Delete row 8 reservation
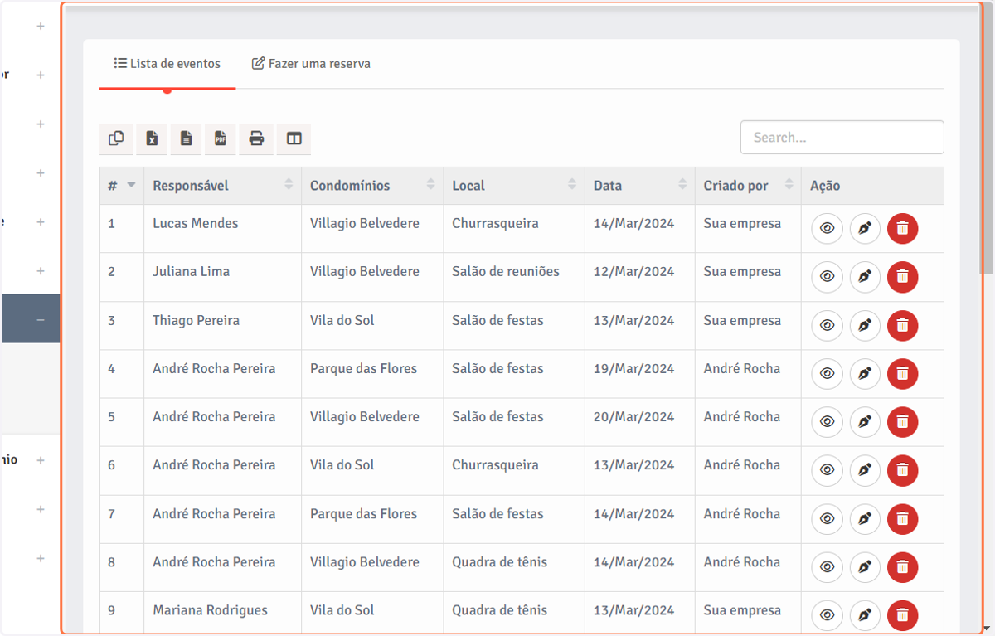Screen dimensions: 995x636 [903, 567]
